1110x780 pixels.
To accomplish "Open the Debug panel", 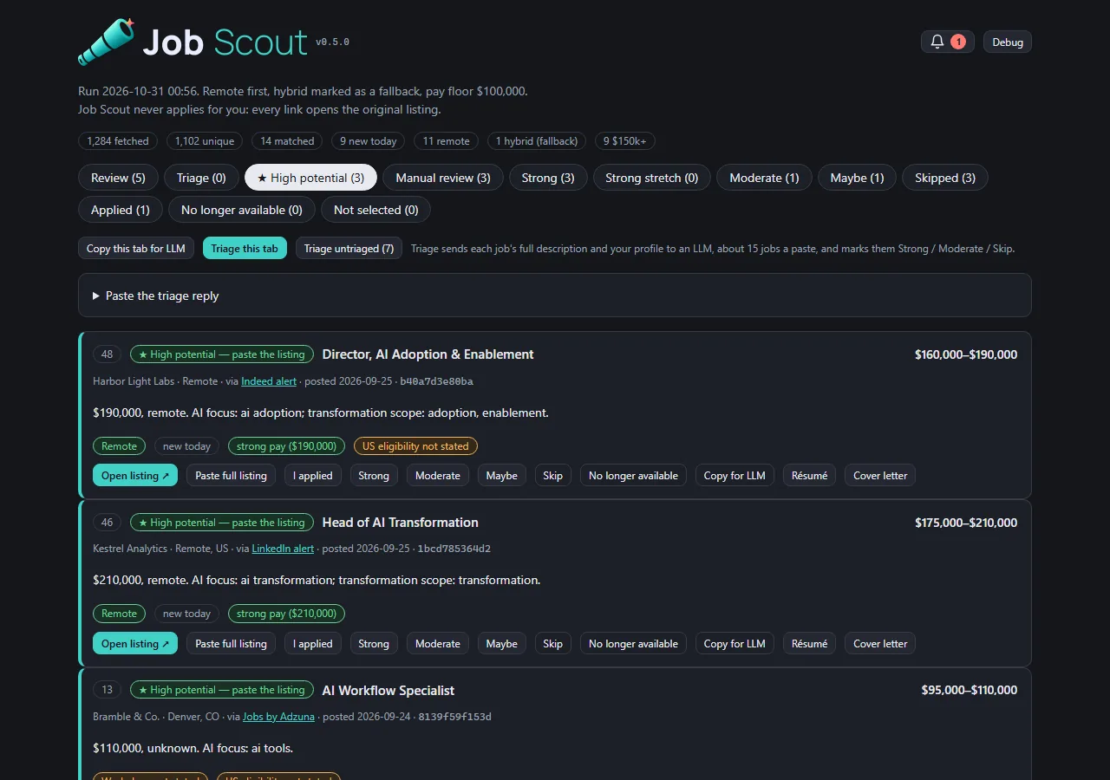I will click(1007, 42).
